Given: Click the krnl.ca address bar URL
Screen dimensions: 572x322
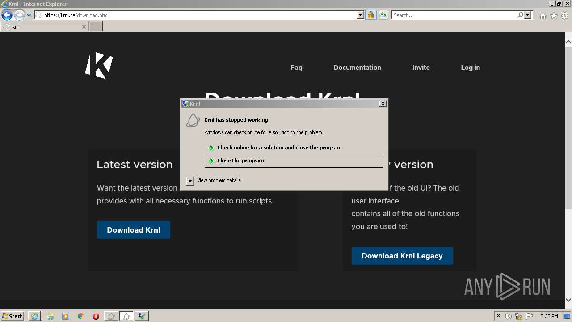Looking at the screenshot, I should (76, 15).
